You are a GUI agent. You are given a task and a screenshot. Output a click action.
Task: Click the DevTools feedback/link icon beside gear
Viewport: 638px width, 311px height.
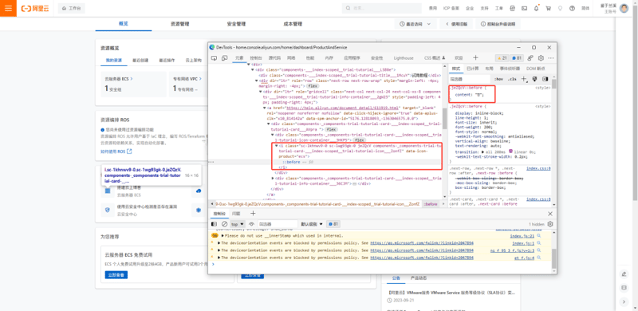pos(530,58)
